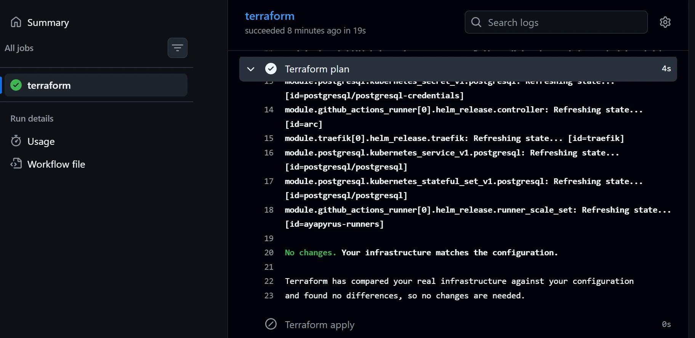The height and width of the screenshot is (338, 695).
Task: Expand the Terraform apply step
Action: pos(458,324)
